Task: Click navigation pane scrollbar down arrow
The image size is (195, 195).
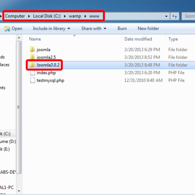Action: click(19, 191)
